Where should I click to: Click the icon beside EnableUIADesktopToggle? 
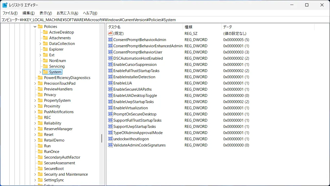(x=110, y=96)
